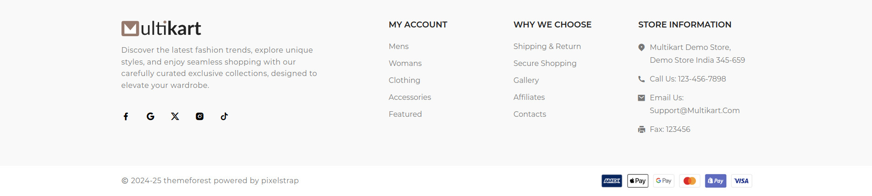Open the X (Twitter) social icon

pyautogui.click(x=175, y=116)
